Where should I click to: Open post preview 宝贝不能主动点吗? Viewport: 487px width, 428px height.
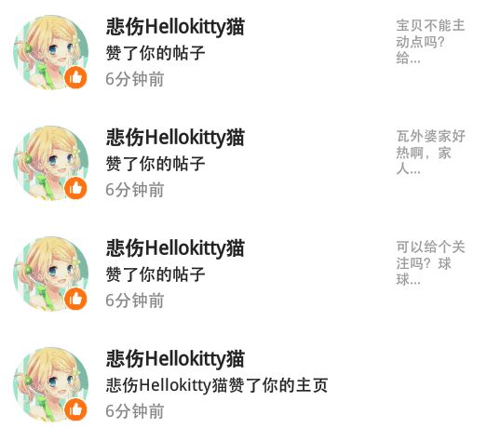(430, 42)
